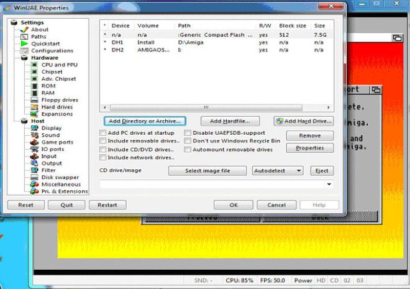Open the Quickstart page
The width and height of the screenshot is (410, 289).
tap(45, 44)
